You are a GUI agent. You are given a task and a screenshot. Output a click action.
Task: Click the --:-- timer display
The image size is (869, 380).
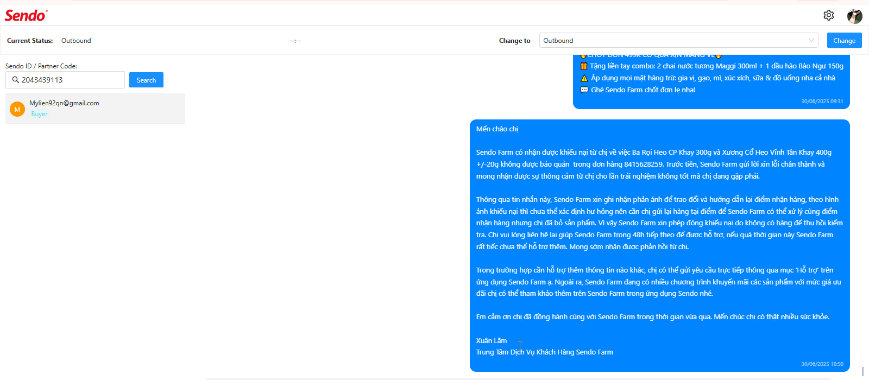295,41
